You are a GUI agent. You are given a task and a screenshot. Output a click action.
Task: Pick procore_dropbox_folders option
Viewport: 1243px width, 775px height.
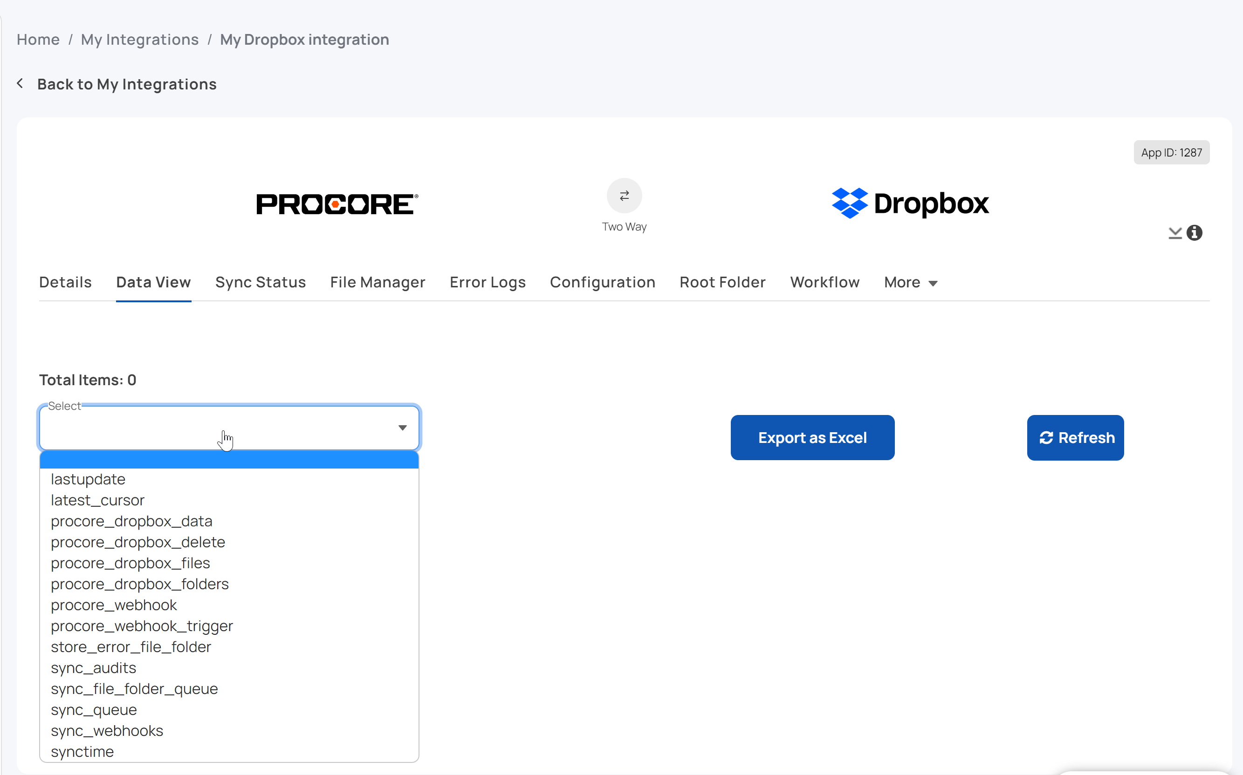click(x=229, y=585)
